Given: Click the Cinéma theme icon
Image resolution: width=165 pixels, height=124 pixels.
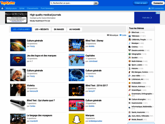Looking at the screenshot, I should point(130,47).
